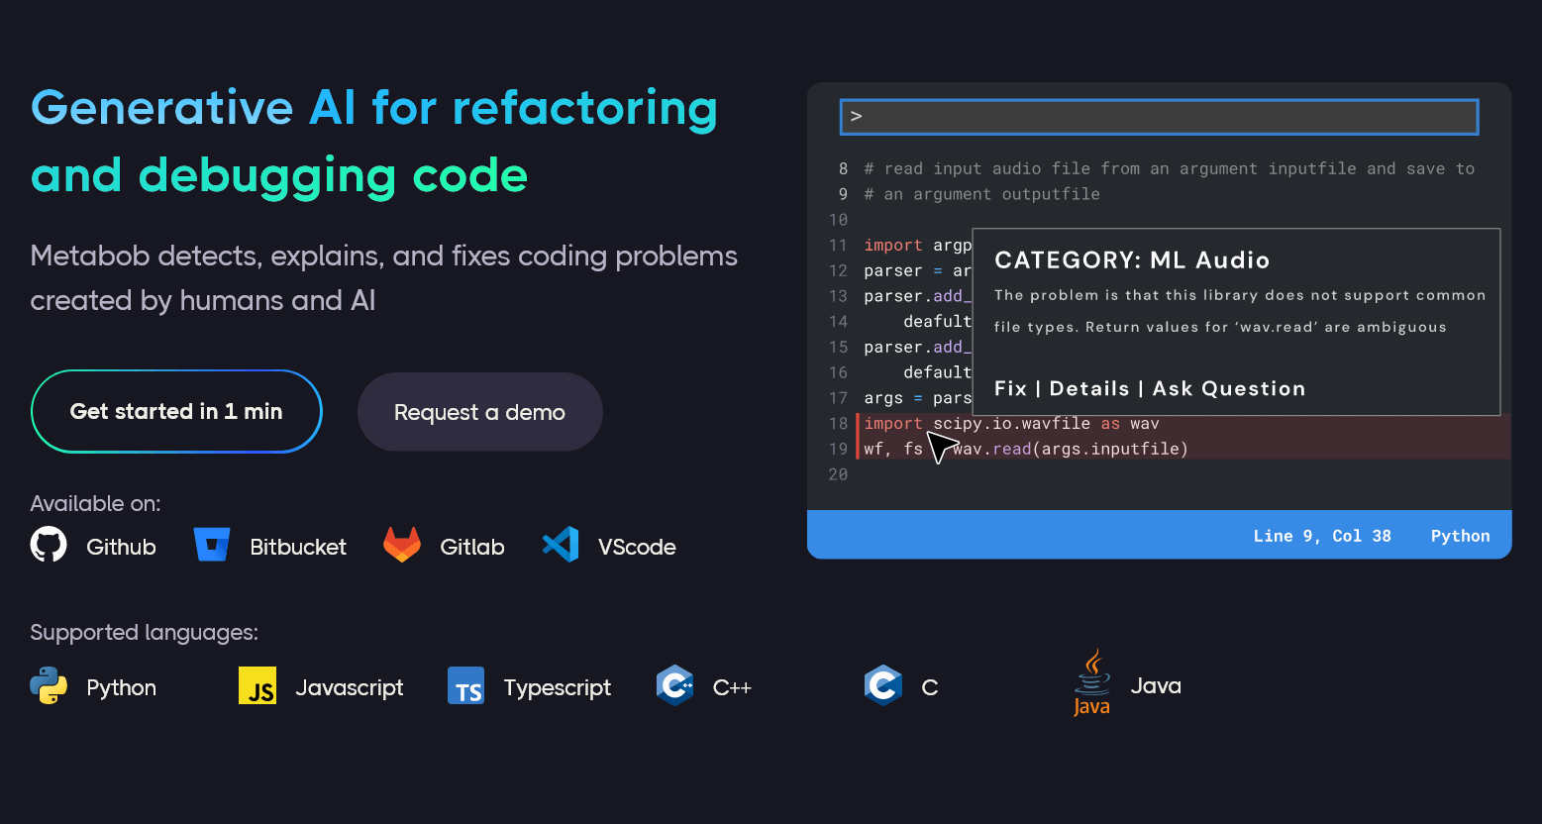Click the Github integration icon
The width and height of the screenshot is (1542, 824).
(x=49, y=545)
